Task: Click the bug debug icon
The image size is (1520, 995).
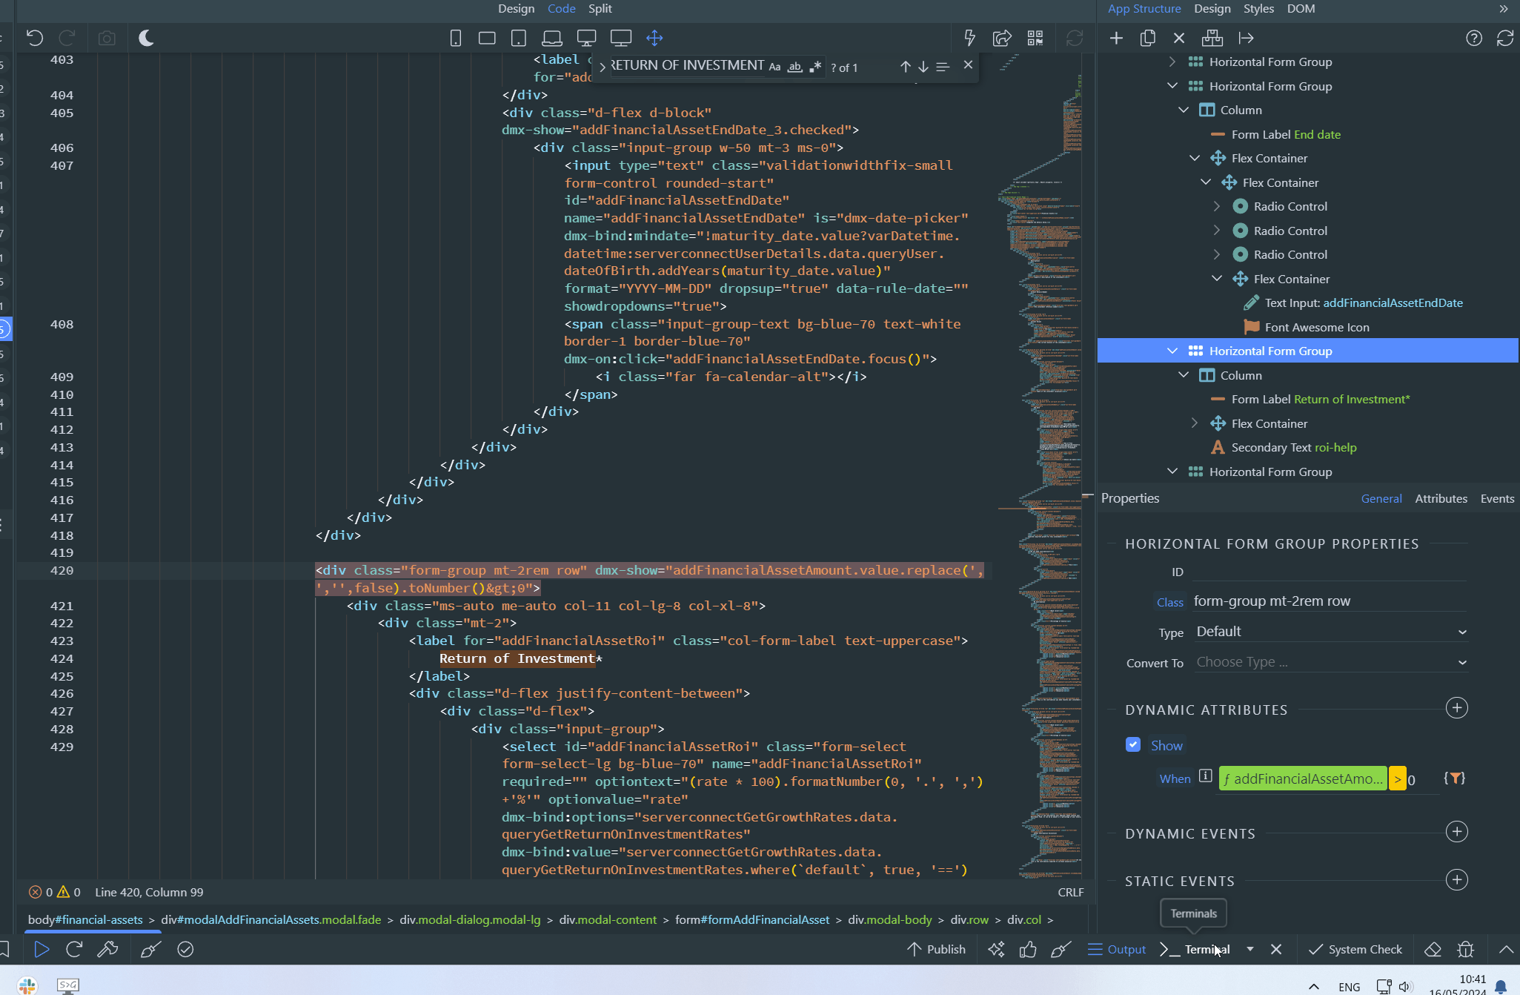Action: click(x=1465, y=949)
